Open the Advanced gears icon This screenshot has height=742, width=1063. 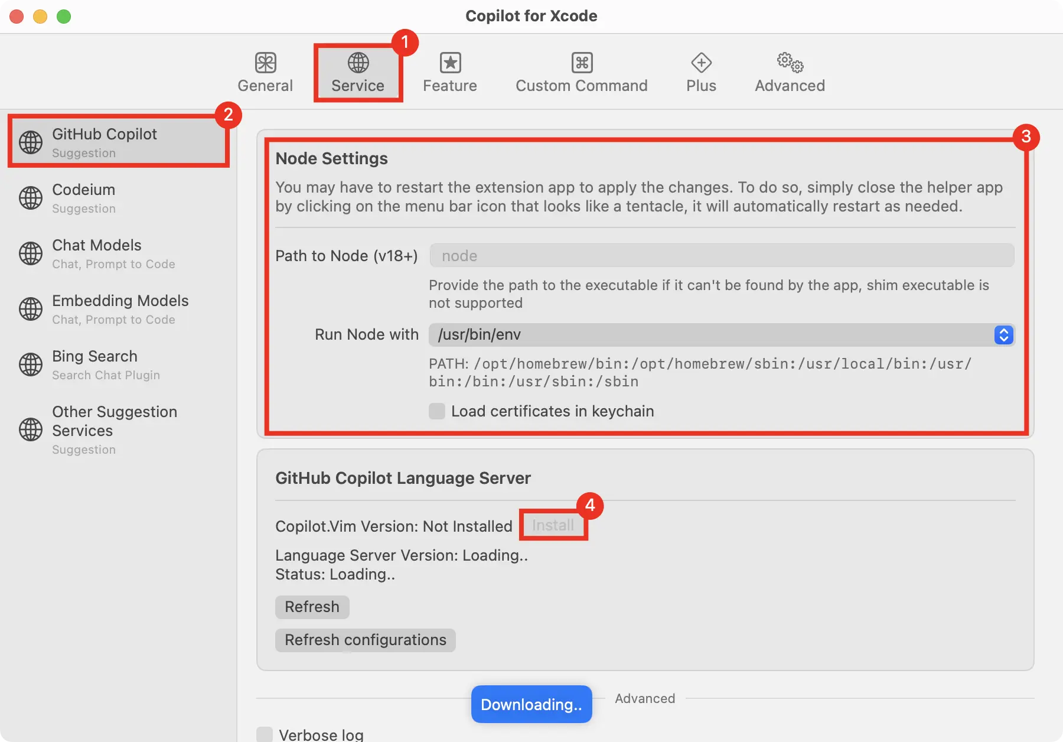coord(790,63)
